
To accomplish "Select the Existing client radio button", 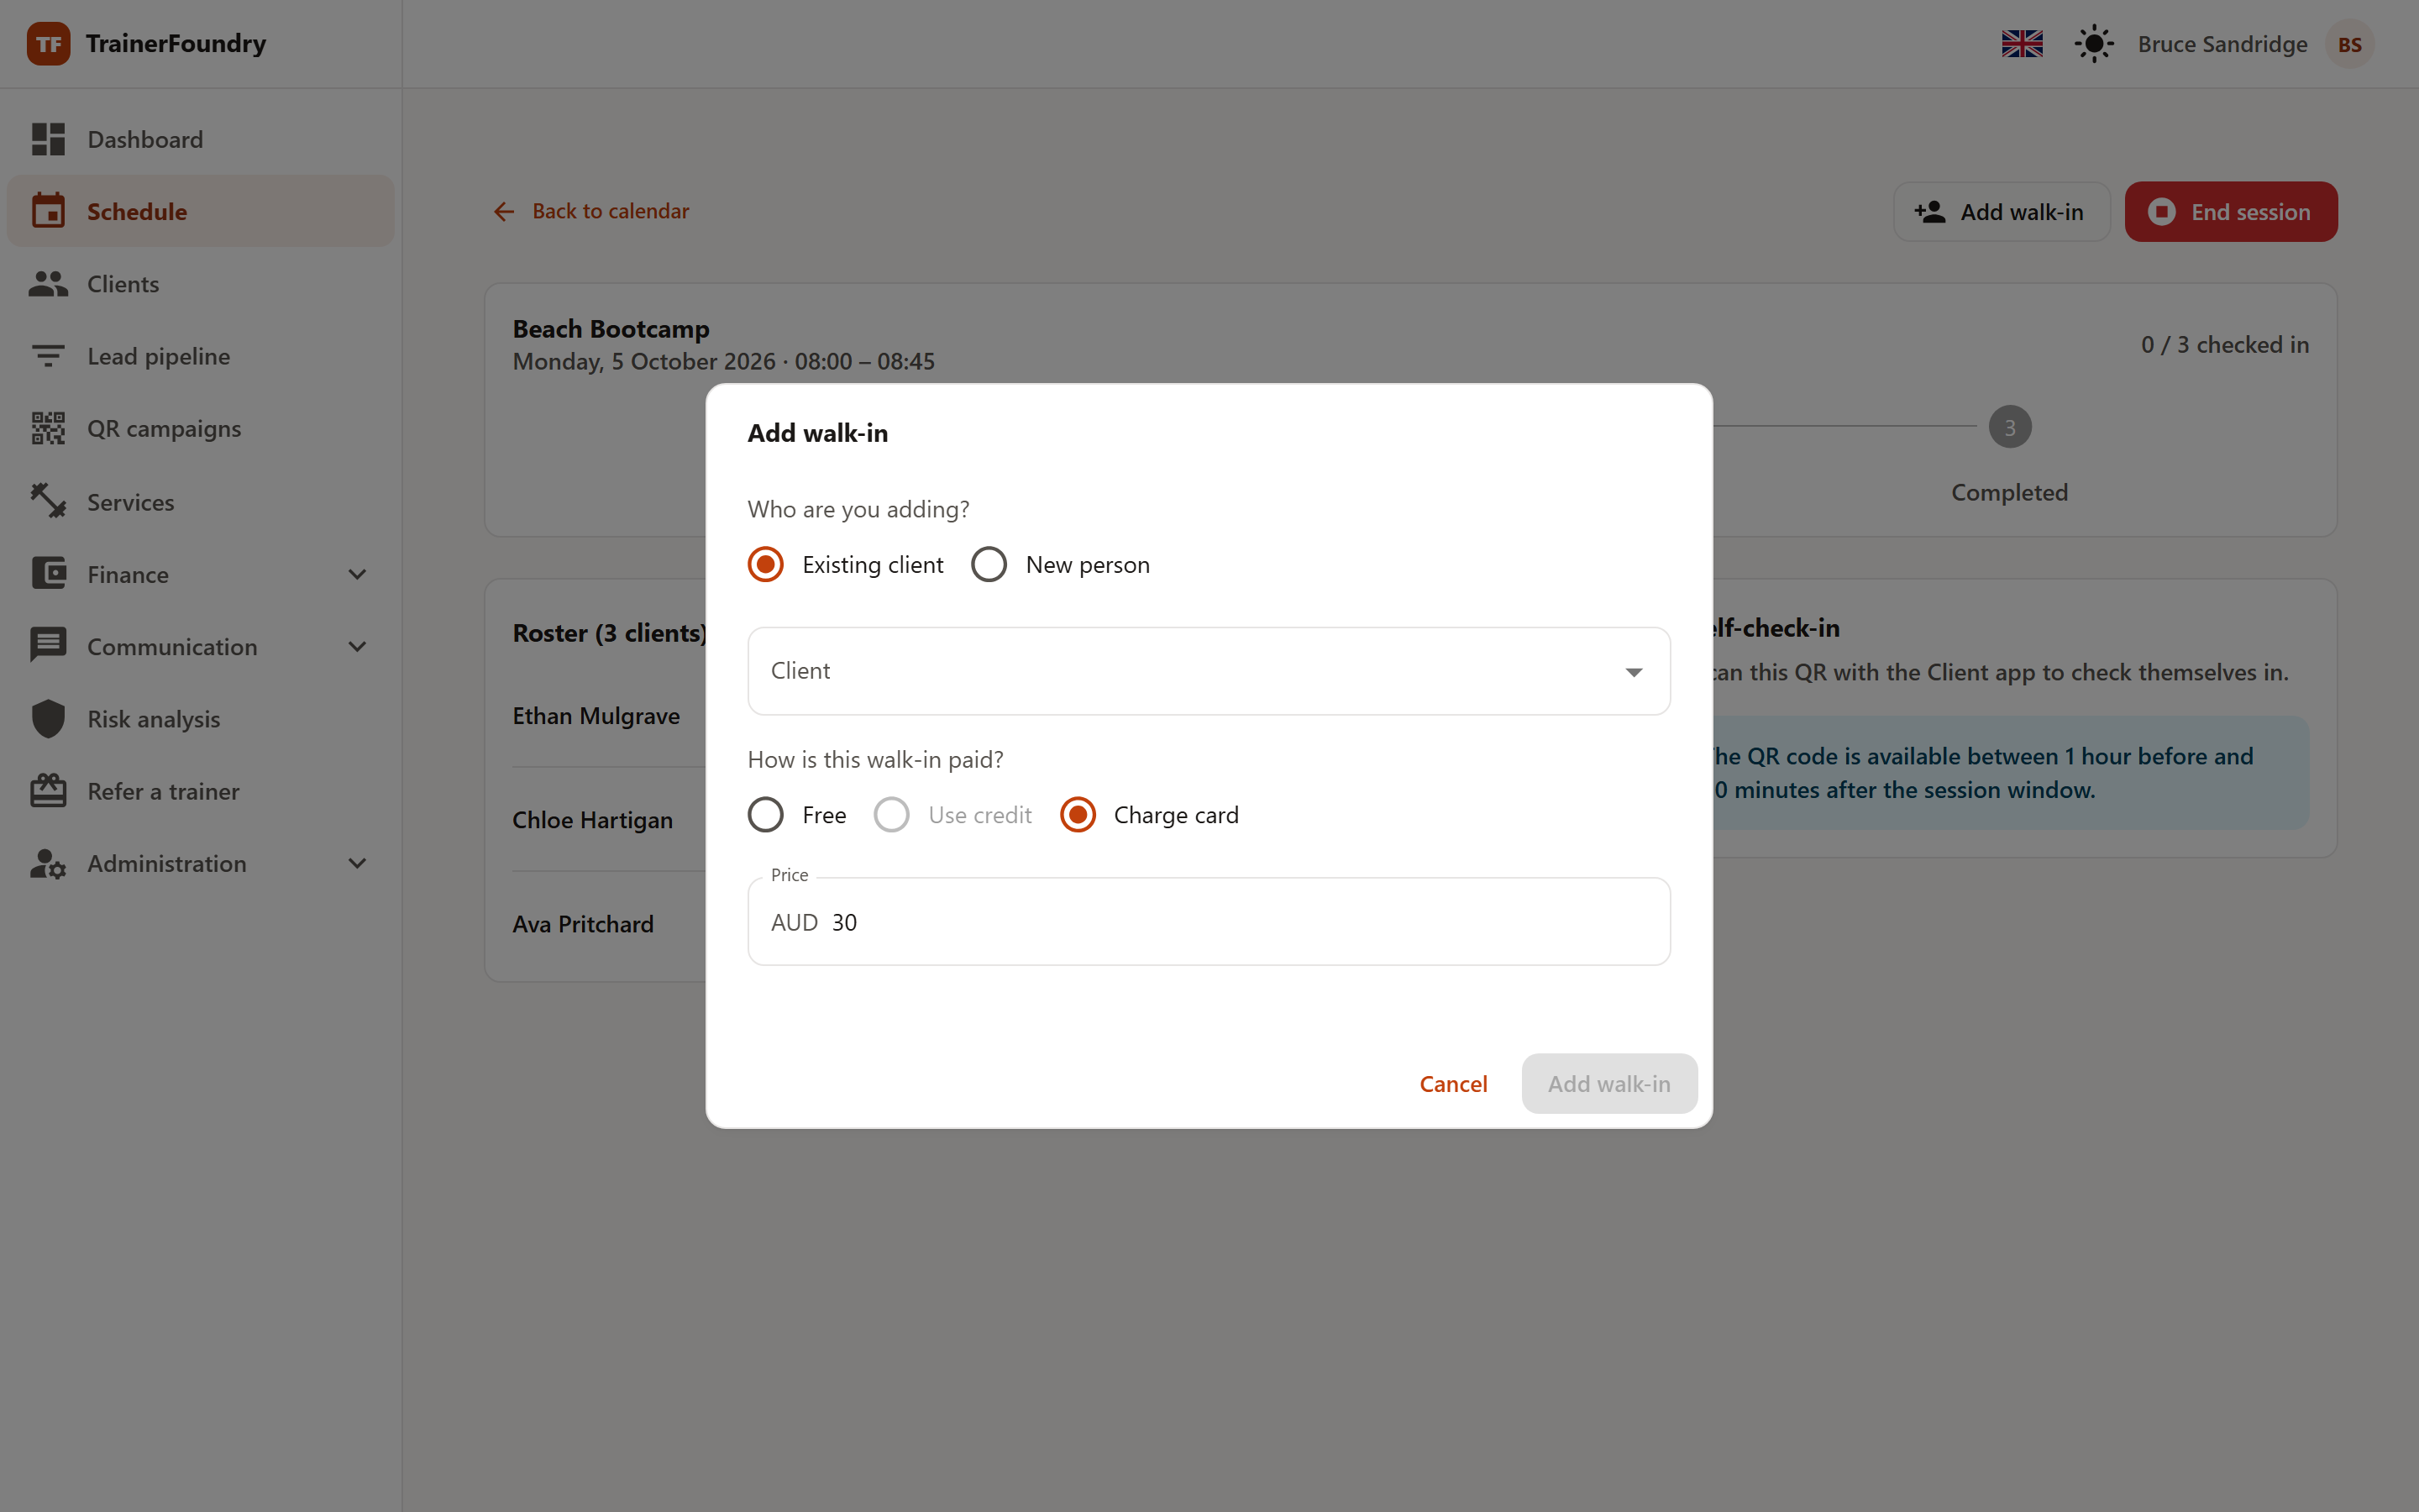I will tap(766, 564).
